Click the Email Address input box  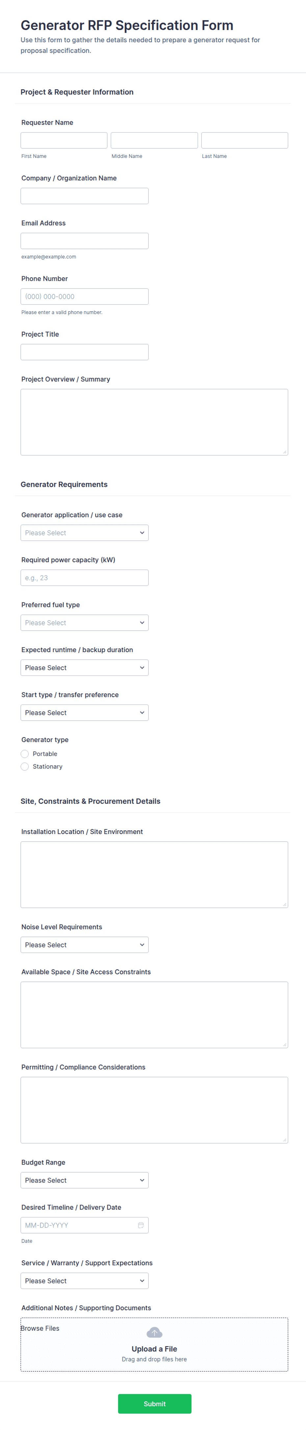pyautogui.click(x=84, y=241)
